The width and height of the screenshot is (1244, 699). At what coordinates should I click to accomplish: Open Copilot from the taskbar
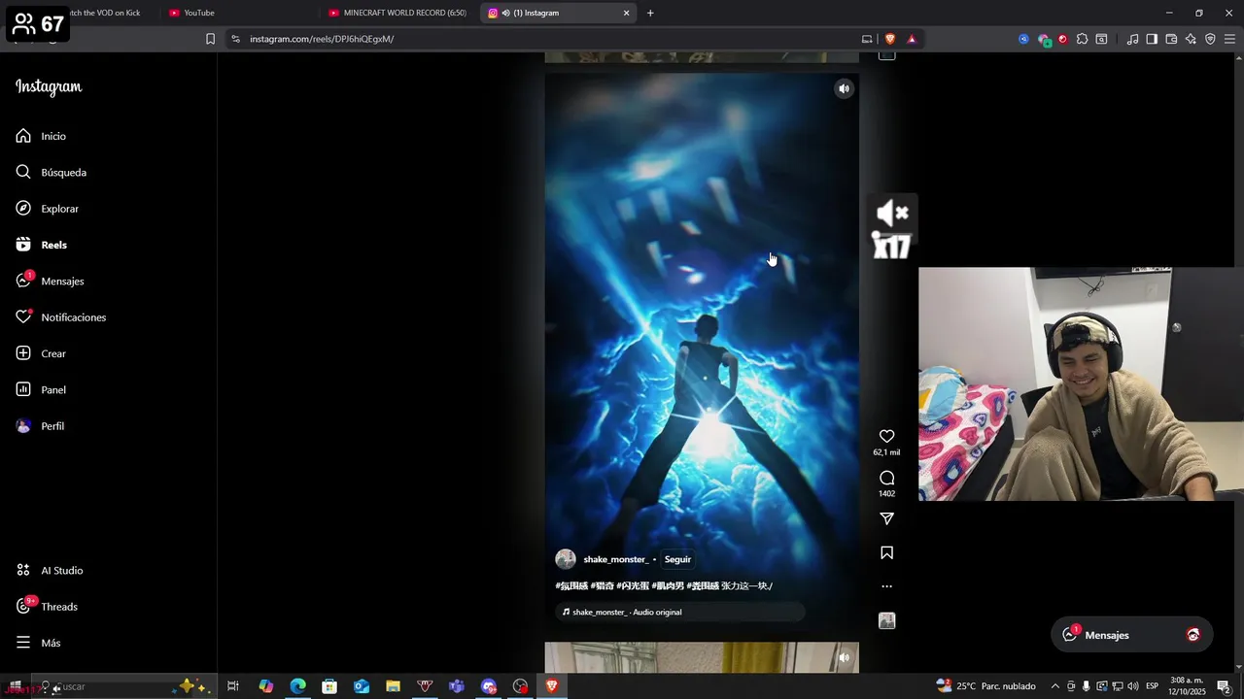(x=265, y=686)
